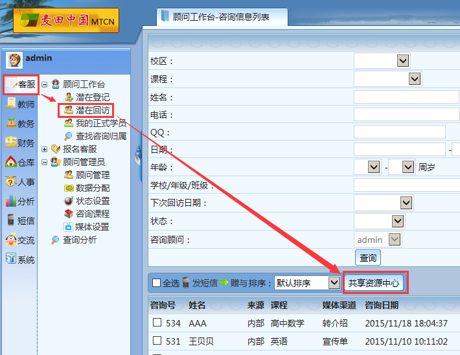Open 潜在登记 in the tree
Screen dimensions: 460x355
tap(93, 97)
